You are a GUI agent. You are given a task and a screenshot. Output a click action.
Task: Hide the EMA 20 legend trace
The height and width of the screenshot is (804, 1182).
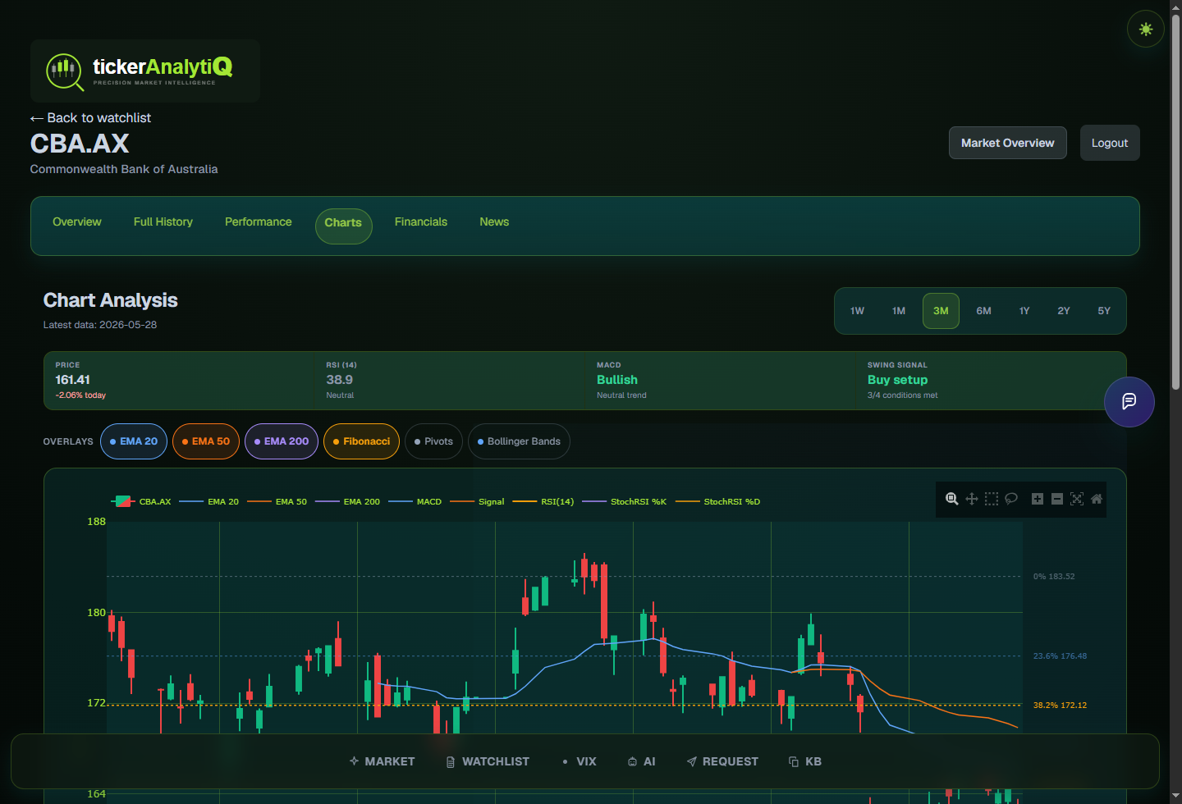click(x=209, y=501)
